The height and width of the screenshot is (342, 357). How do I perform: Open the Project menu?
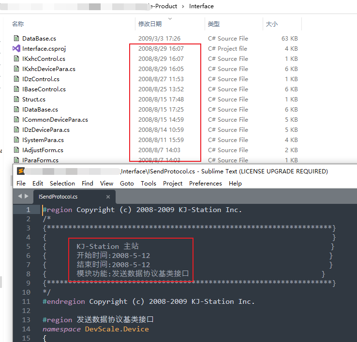click(x=173, y=183)
